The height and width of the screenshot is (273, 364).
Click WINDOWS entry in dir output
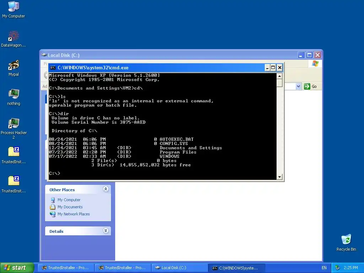point(170,156)
